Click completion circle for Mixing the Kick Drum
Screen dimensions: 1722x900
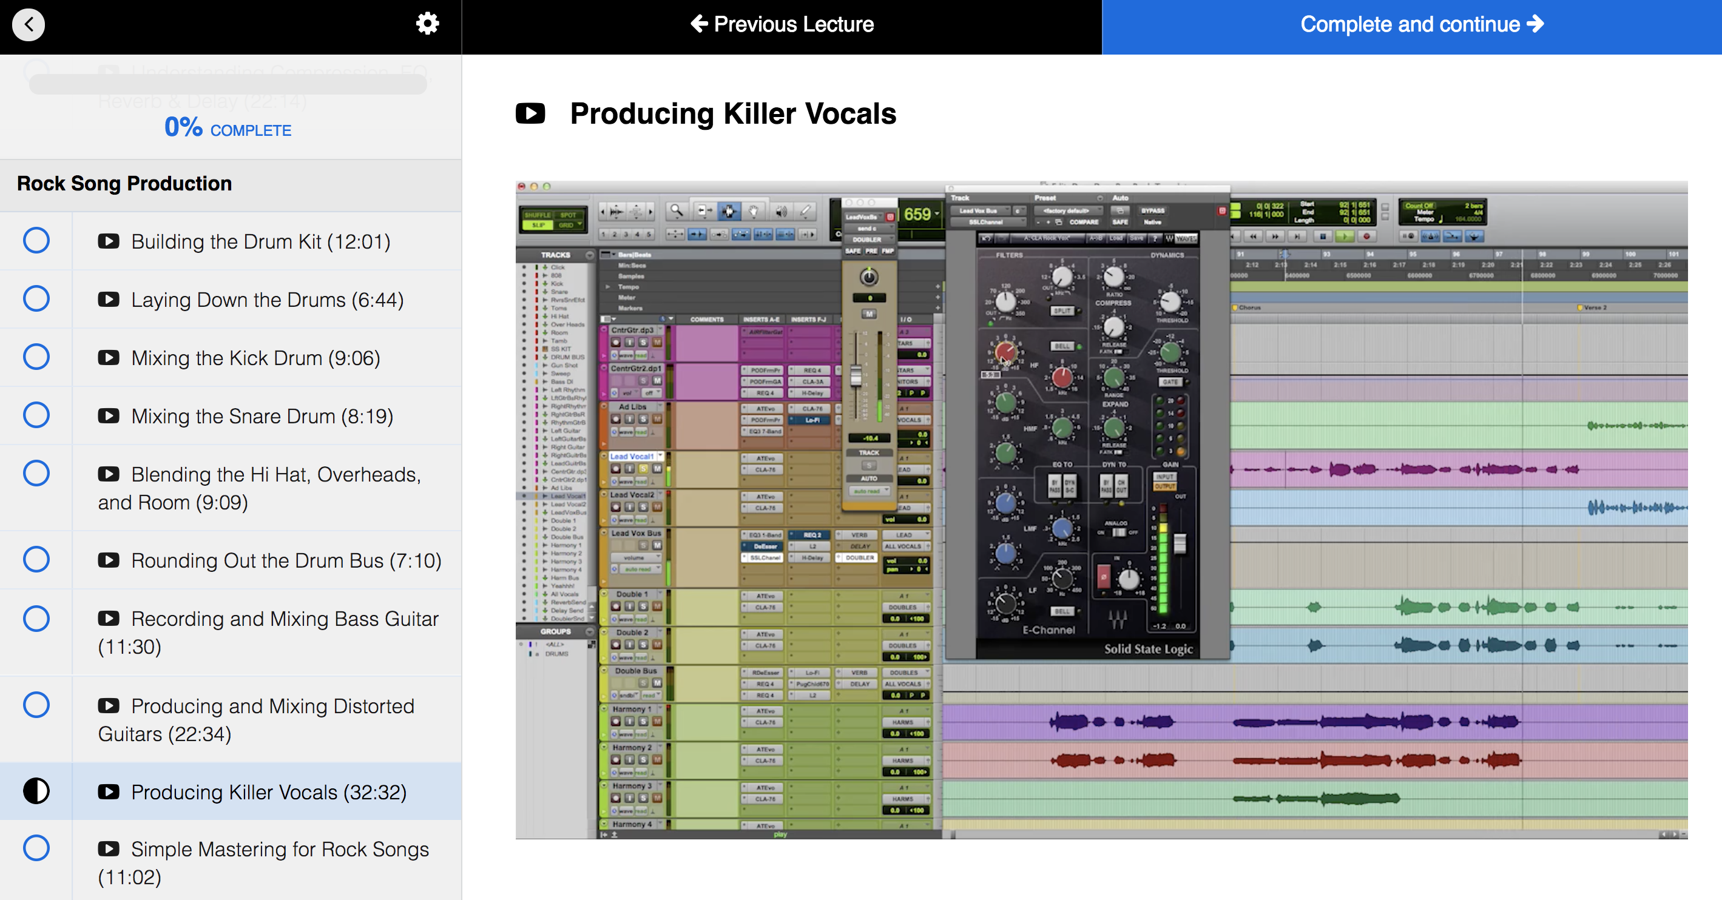(36, 357)
